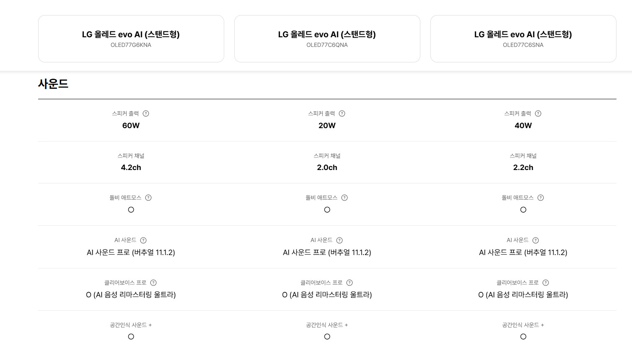Open 돌비 애트모스 help tooltip in OLED77C6SNA column
The height and width of the screenshot is (348, 632).
[x=541, y=198]
